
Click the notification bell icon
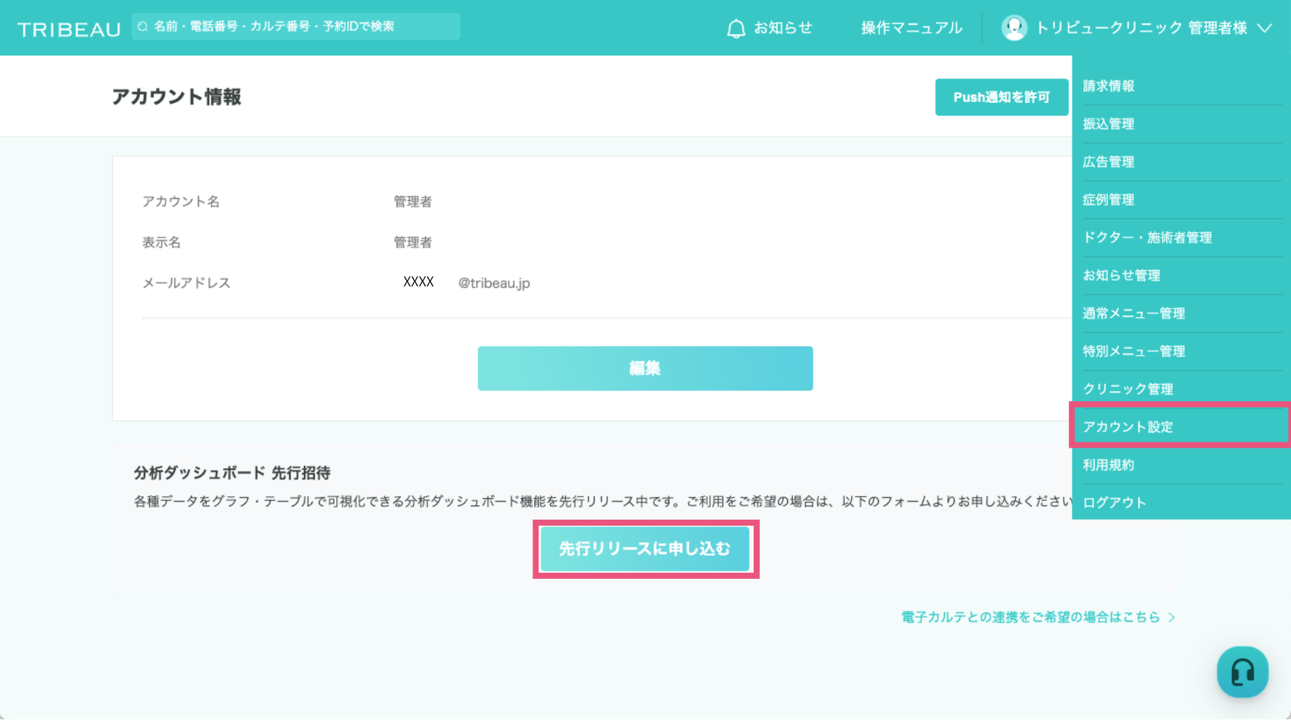(x=736, y=28)
